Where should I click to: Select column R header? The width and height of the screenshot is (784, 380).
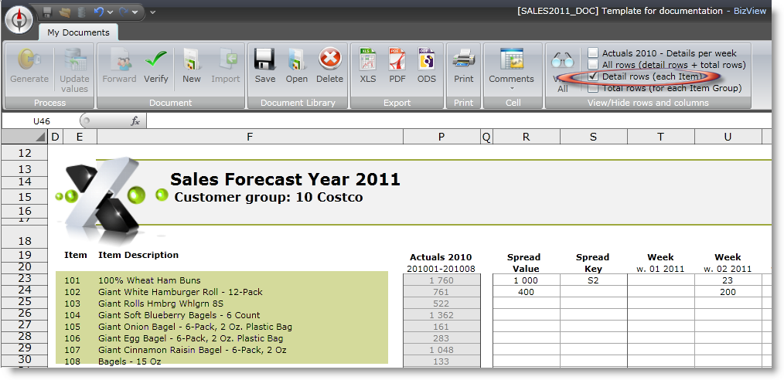pyautogui.click(x=527, y=137)
